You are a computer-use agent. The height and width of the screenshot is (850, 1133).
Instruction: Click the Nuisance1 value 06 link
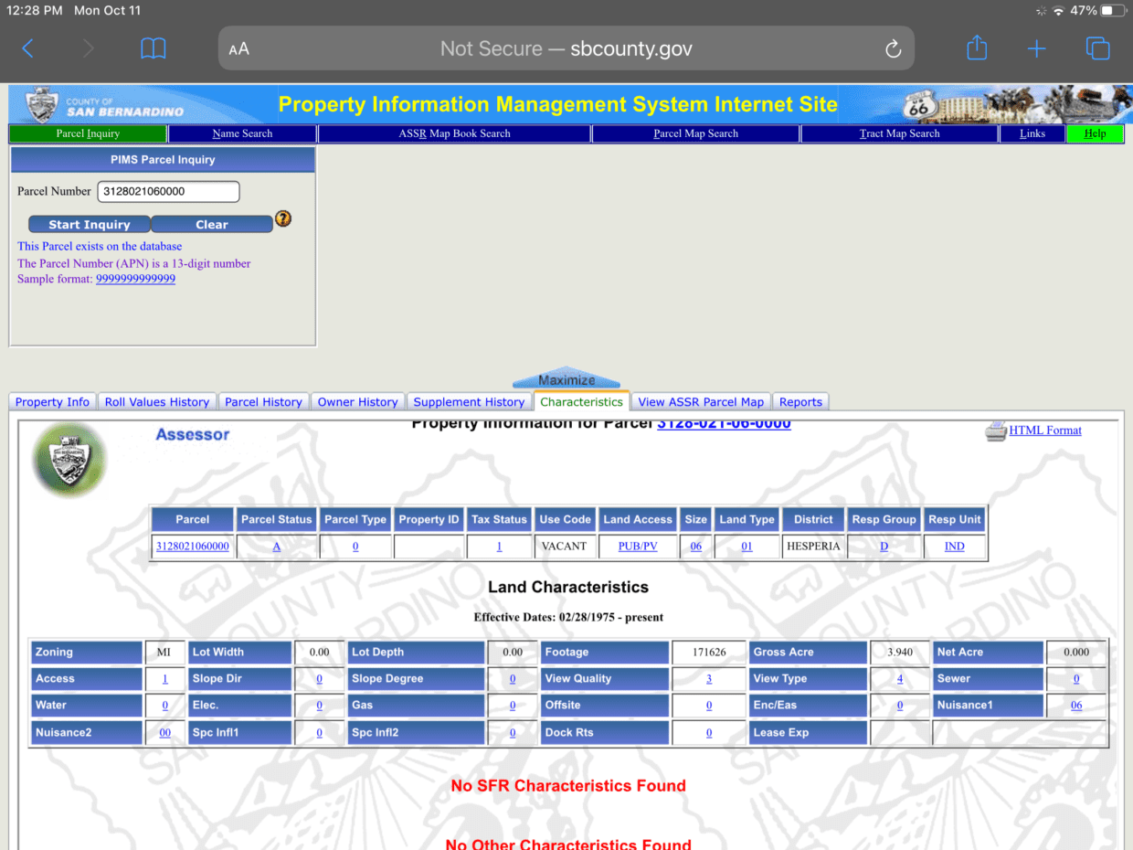click(1076, 706)
